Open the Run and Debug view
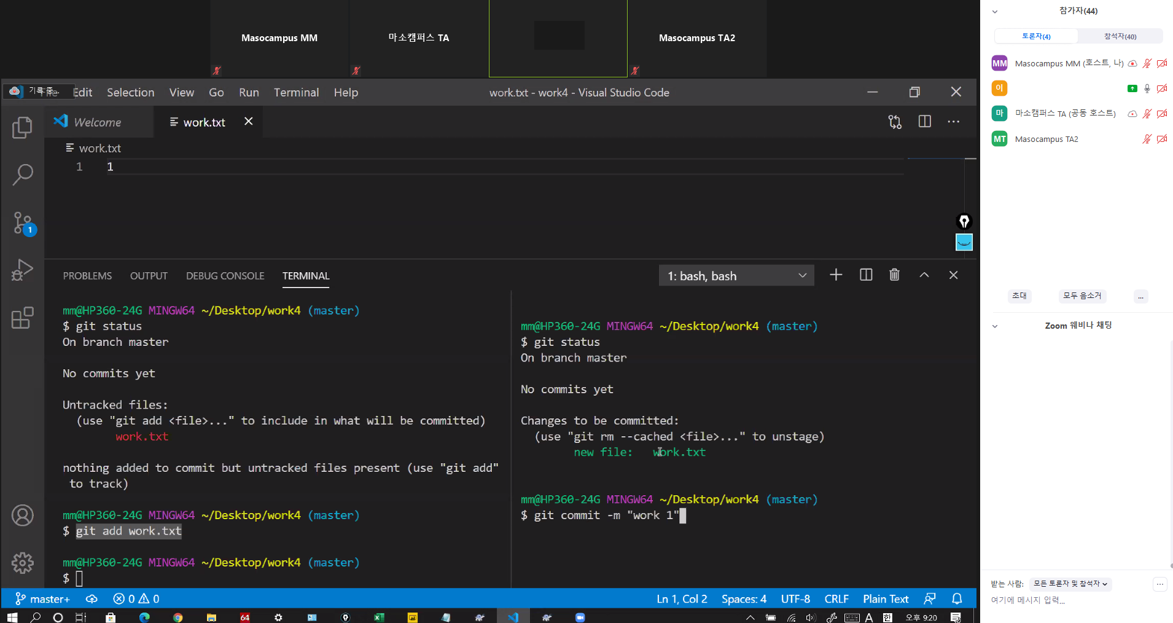The image size is (1173, 623). pos(22,270)
